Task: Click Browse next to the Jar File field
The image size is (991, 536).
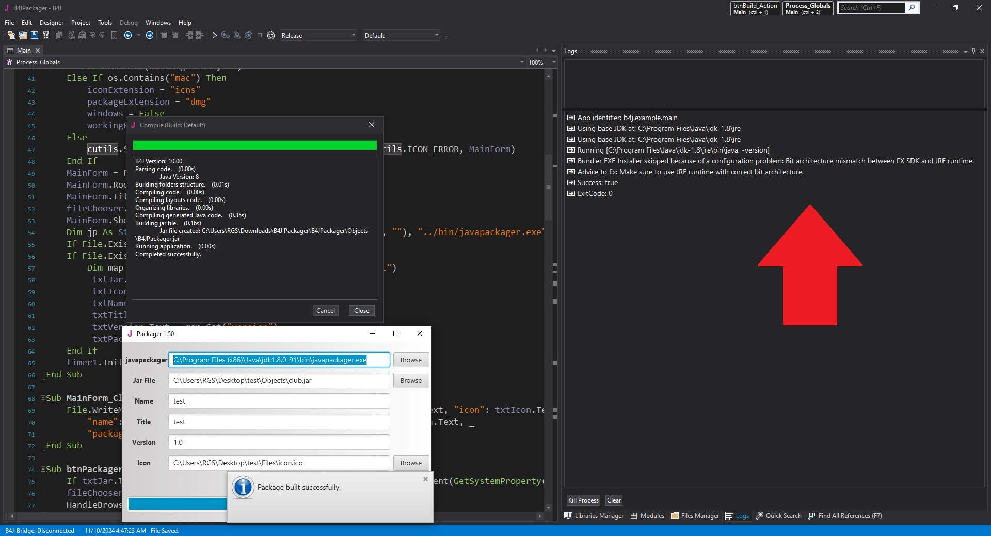Action: click(411, 381)
